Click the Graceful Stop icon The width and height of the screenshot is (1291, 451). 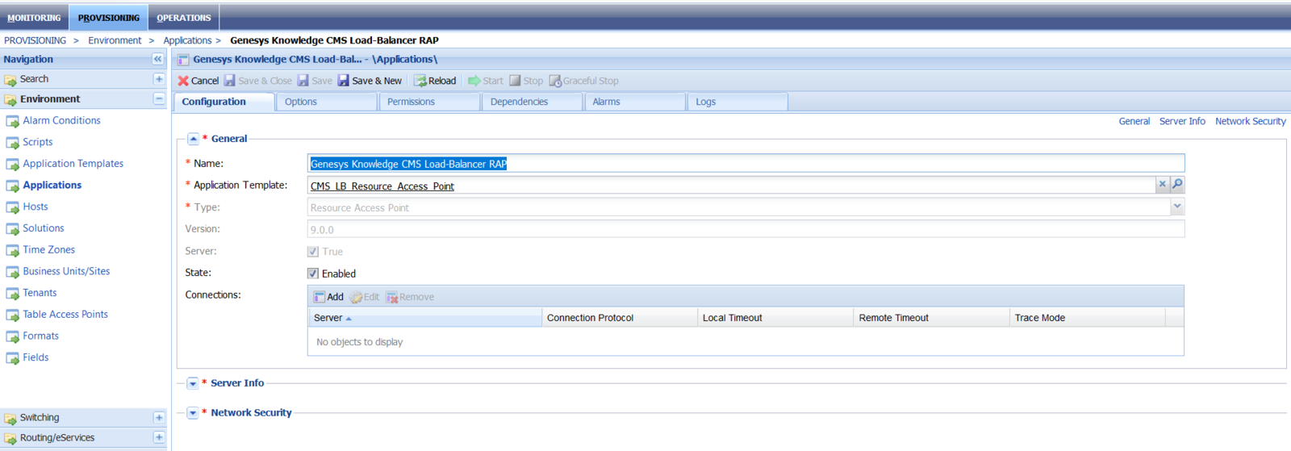(x=555, y=81)
